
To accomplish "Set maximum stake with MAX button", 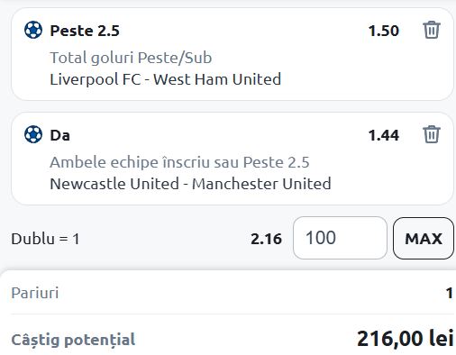I will [x=424, y=239].
